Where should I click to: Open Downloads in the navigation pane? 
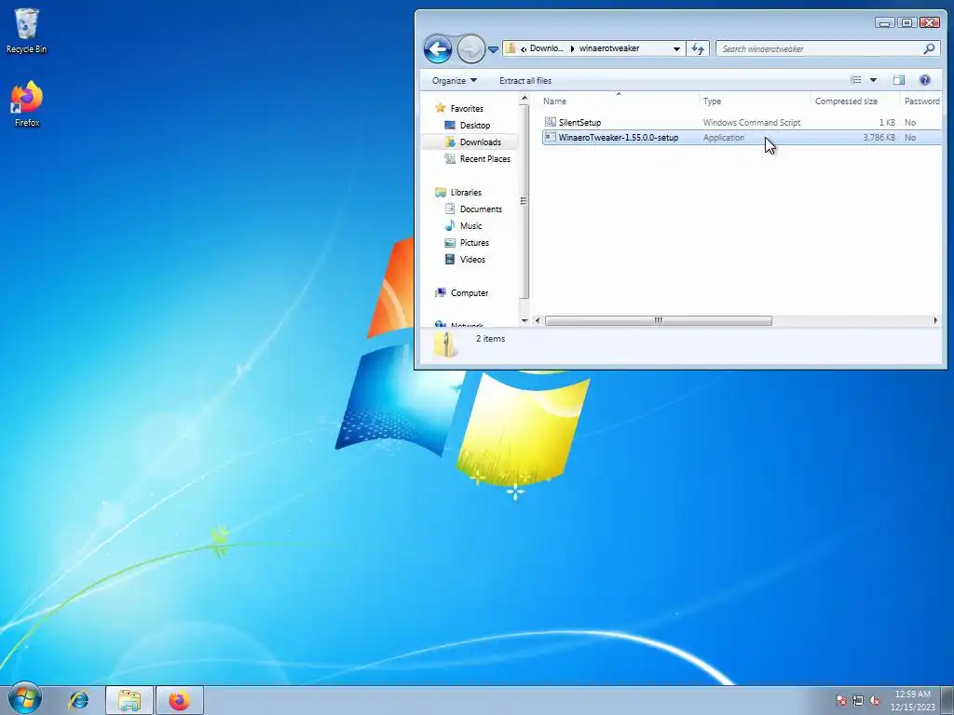tap(480, 142)
